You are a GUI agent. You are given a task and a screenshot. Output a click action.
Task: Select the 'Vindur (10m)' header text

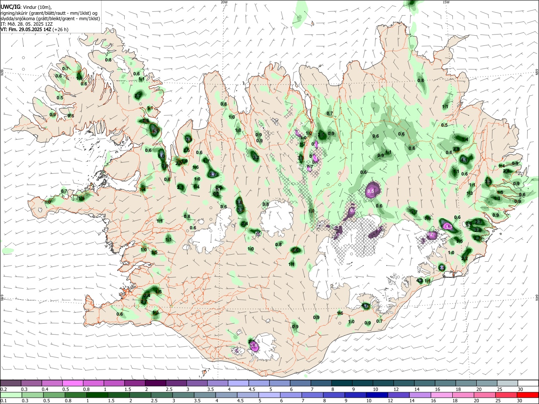37,7
